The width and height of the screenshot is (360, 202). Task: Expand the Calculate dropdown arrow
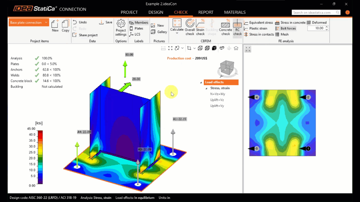point(177,33)
